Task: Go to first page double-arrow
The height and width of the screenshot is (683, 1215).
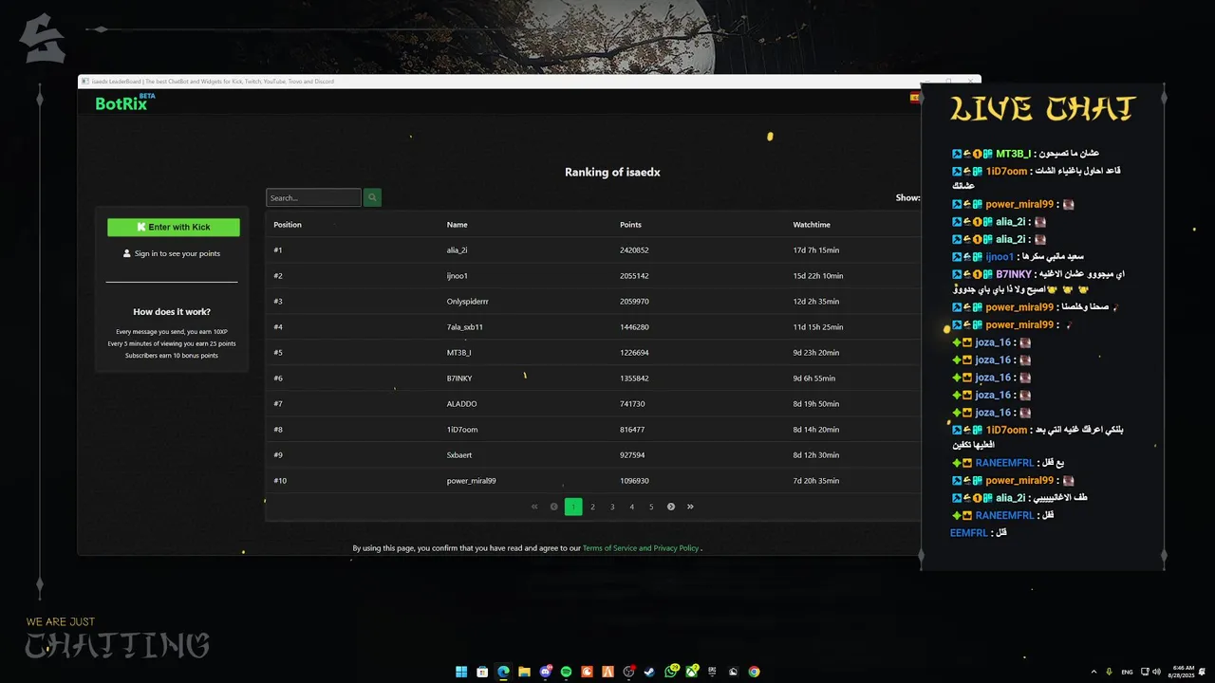Action: (534, 507)
